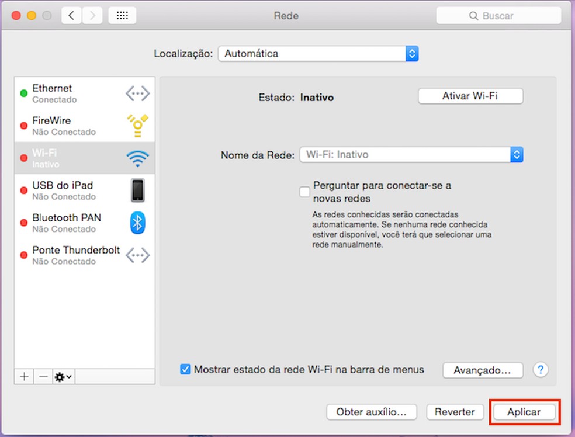Click the yellow FireWire icon
Image resolution: width=575 pixels, height=437 pixels.
tap(137, 126)
